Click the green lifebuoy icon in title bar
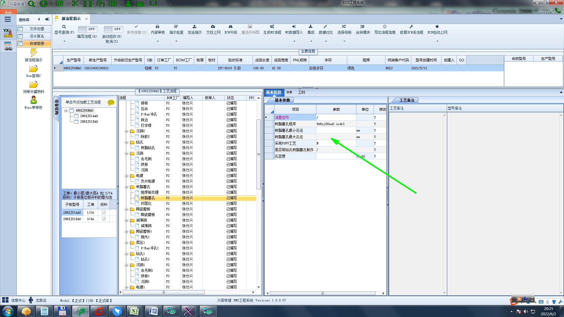564x317 pixels. tap(43, 4)
